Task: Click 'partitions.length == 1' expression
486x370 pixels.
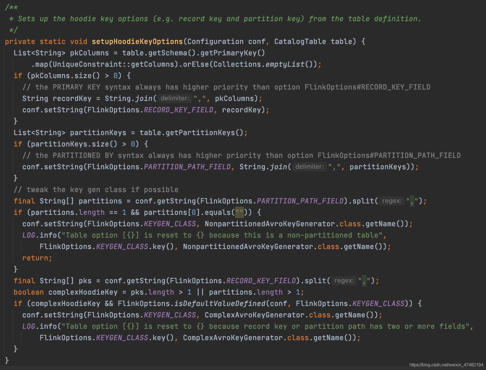Action: [x=78, y=212]
